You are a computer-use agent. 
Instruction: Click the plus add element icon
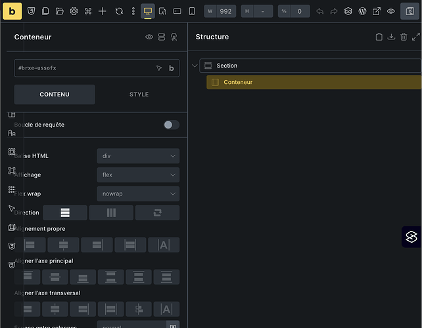click(103, 11)
